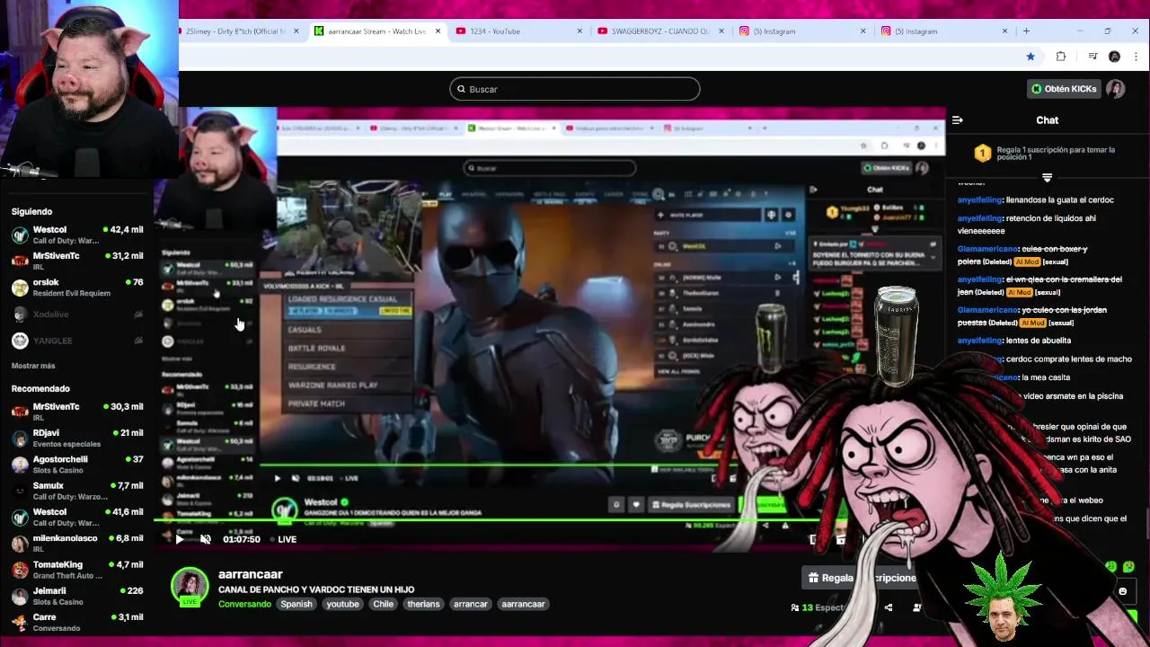
Task: Open the aarrancaar channel name link
Action: click(x=251, y=574)
